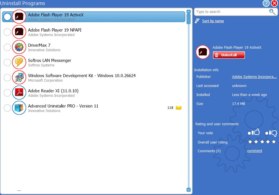This screenshot has width=279, height=195.
Task: Uninstall Adobe Flash Player 19 ActiveX
Action: [x=229, y=55]
